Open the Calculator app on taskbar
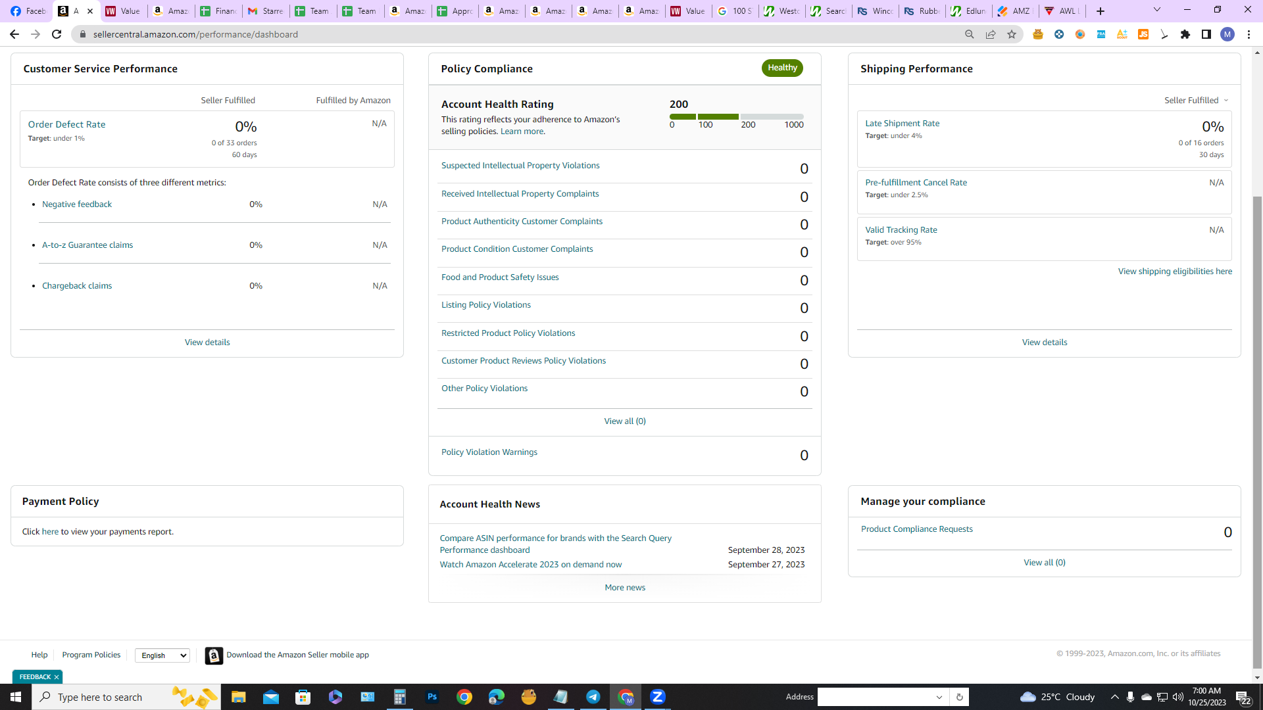The image size is (1263, 710). click(x=400, y=697)
